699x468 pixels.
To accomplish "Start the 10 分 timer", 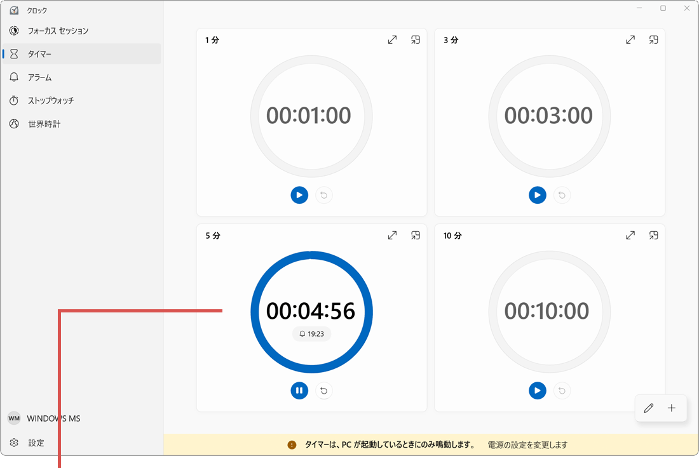I will pyautogui.click(x=538, y=391).
